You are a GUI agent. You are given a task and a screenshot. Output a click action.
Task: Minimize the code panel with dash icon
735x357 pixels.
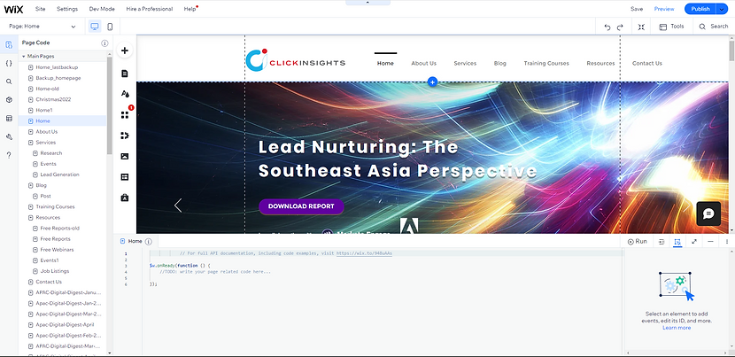pos(710,242)
